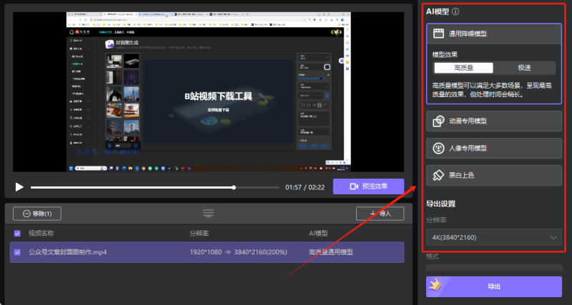
Task: Click the AI模型 info icon
Action: (455, 11)
